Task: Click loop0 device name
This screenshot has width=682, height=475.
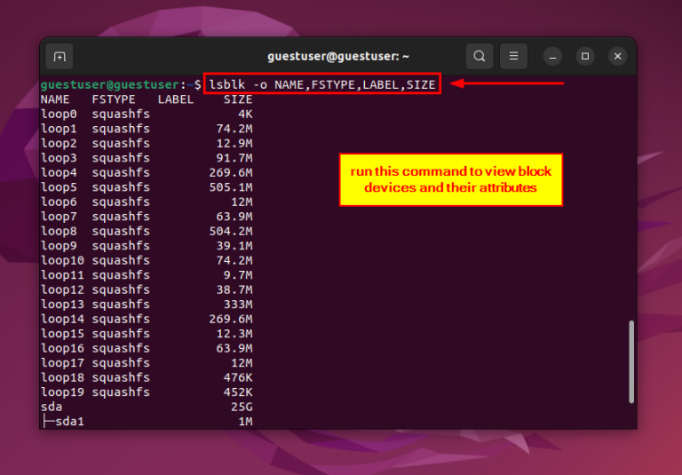Action: [x=59, y=115]
